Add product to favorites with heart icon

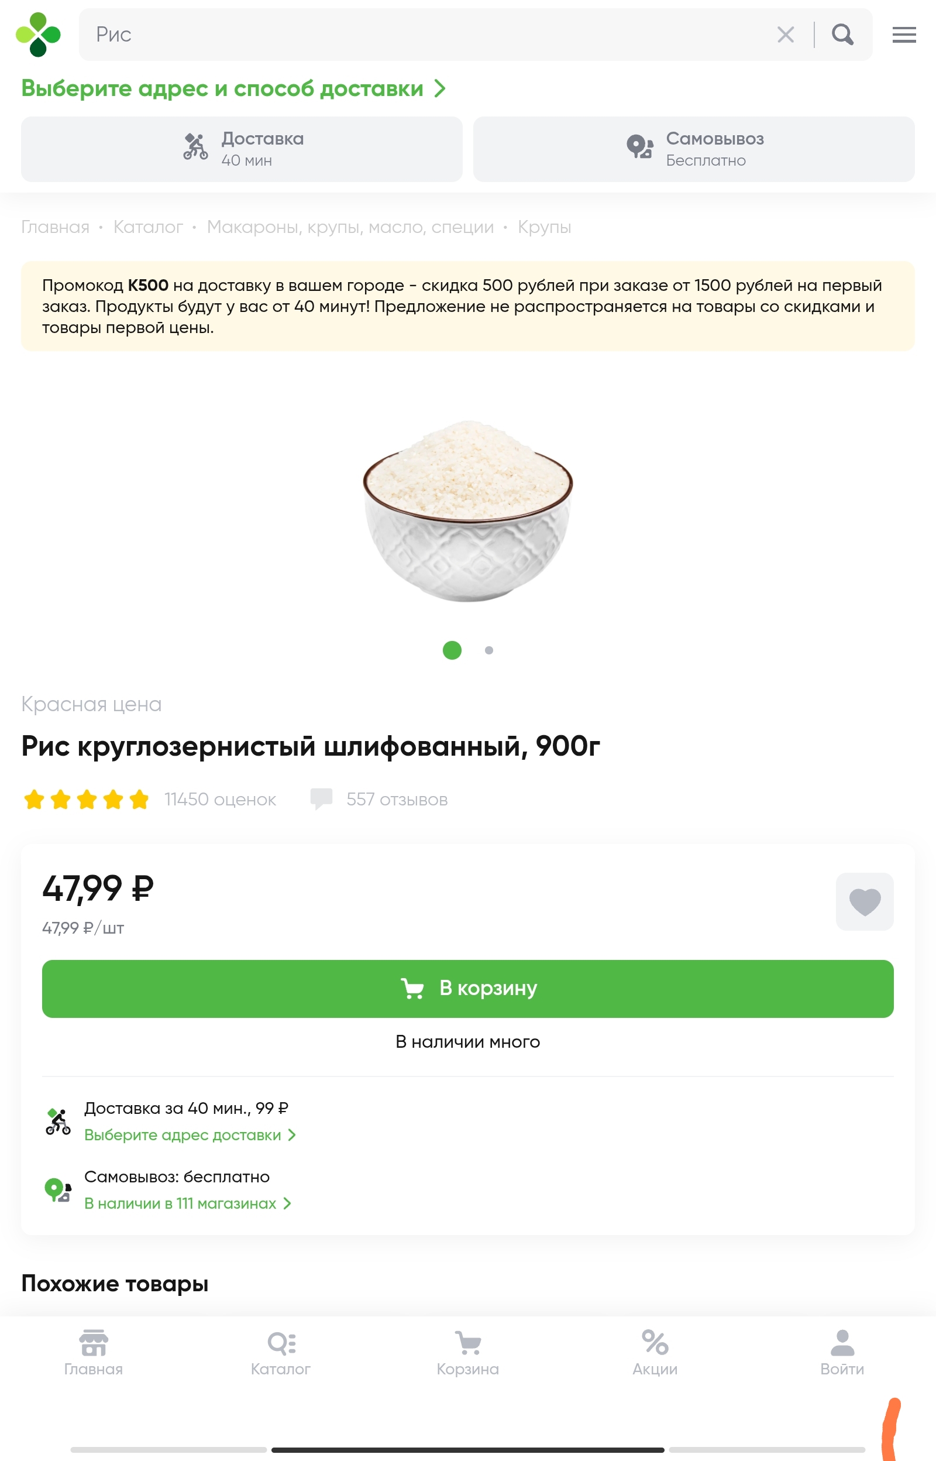click(864, 901)
